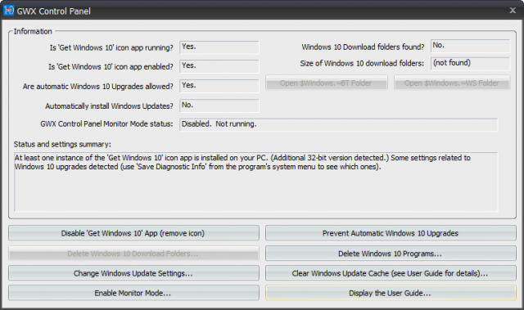
Task: Click the 'icon app running' status field
Action: point(219,47)
